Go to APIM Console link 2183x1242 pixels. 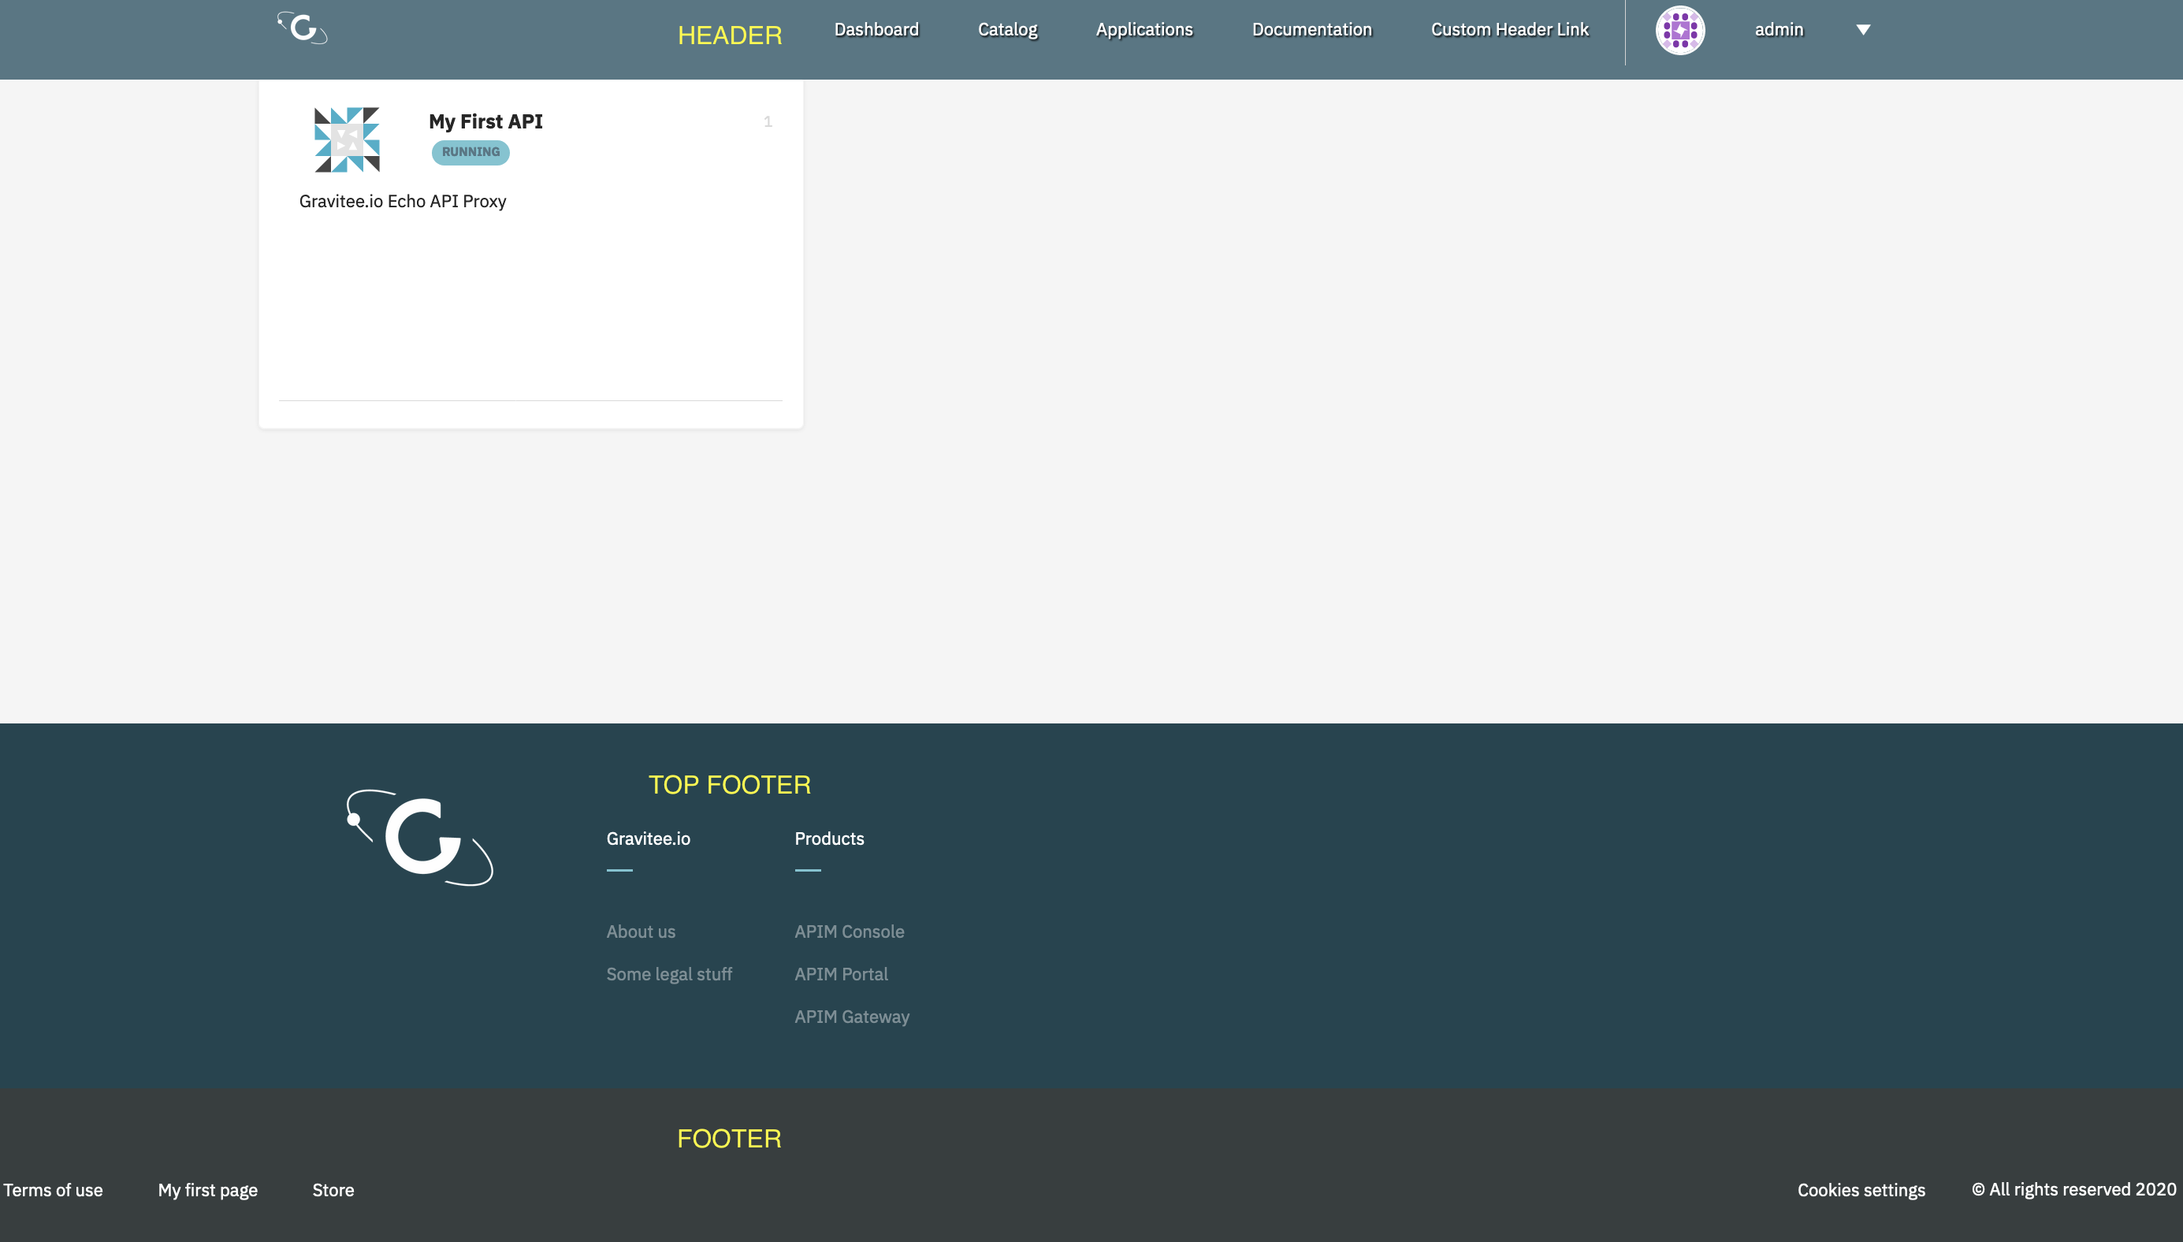pyautogui.click(x=849, y=931)
